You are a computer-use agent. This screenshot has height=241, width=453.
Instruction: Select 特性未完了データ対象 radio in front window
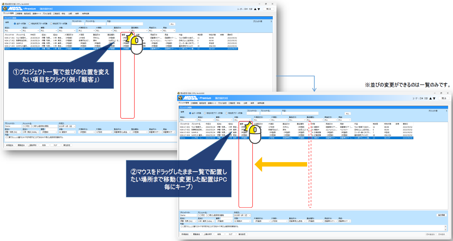(x=205, y=113)
